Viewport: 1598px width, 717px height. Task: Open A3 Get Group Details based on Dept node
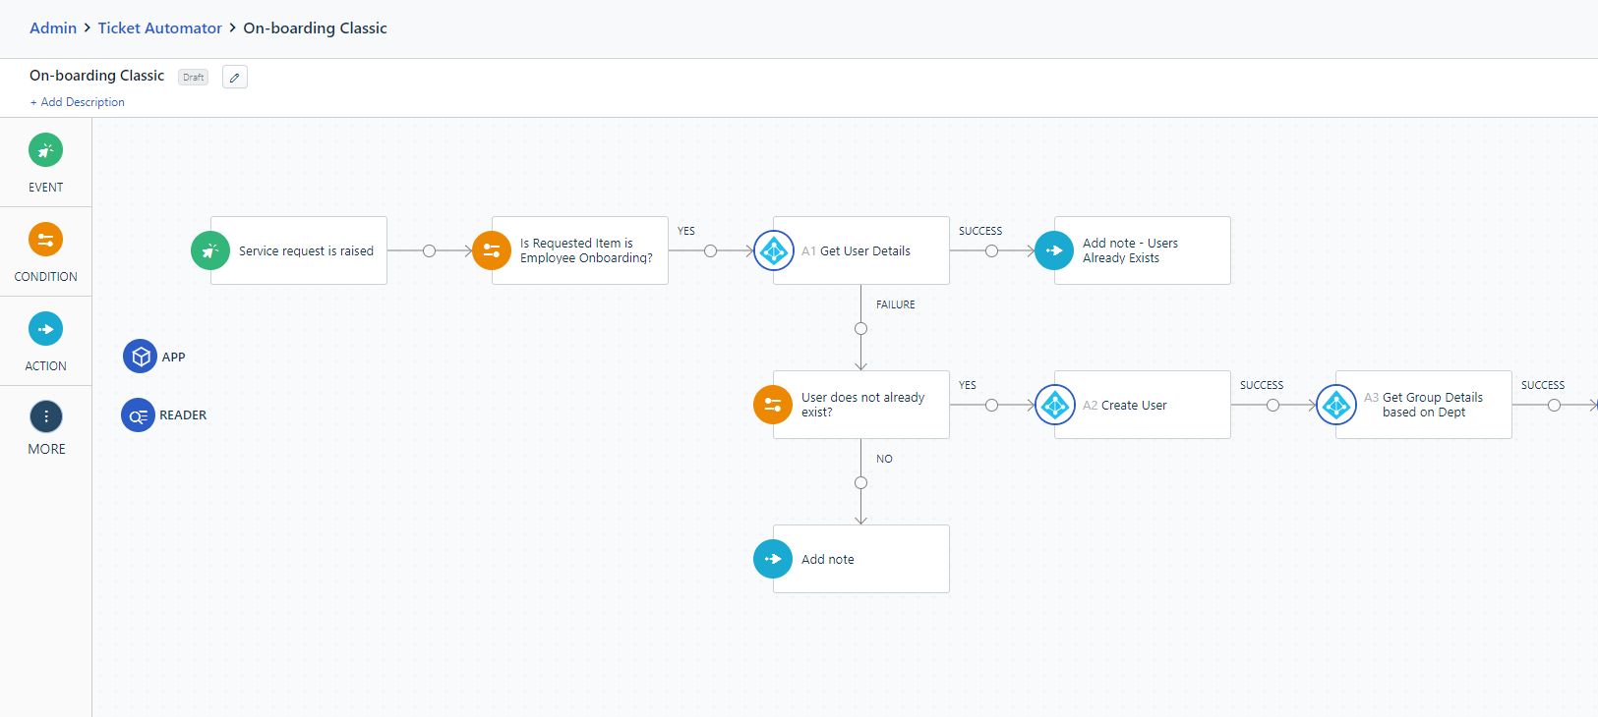pyautogui.click(x=1424, y=405)
